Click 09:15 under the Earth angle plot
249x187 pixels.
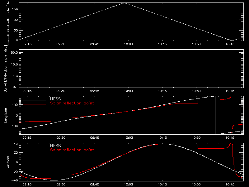point(27,44)
